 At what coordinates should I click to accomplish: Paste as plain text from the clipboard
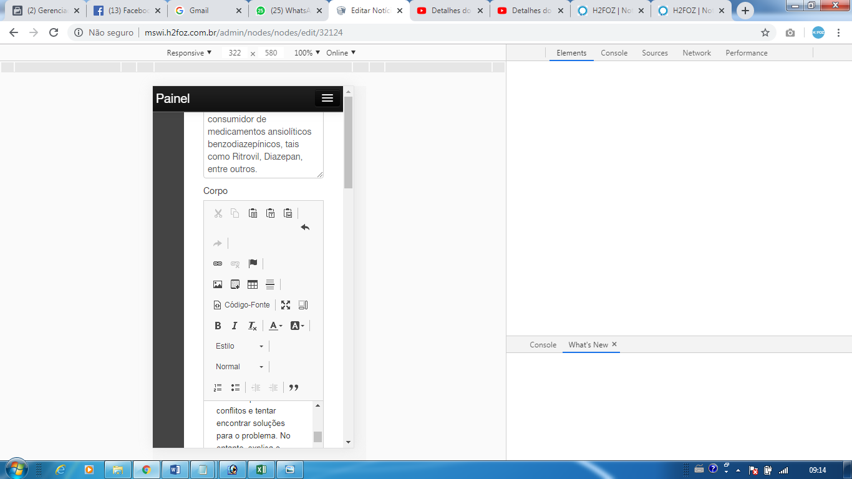pyautogui.click(x=270, y=213)
